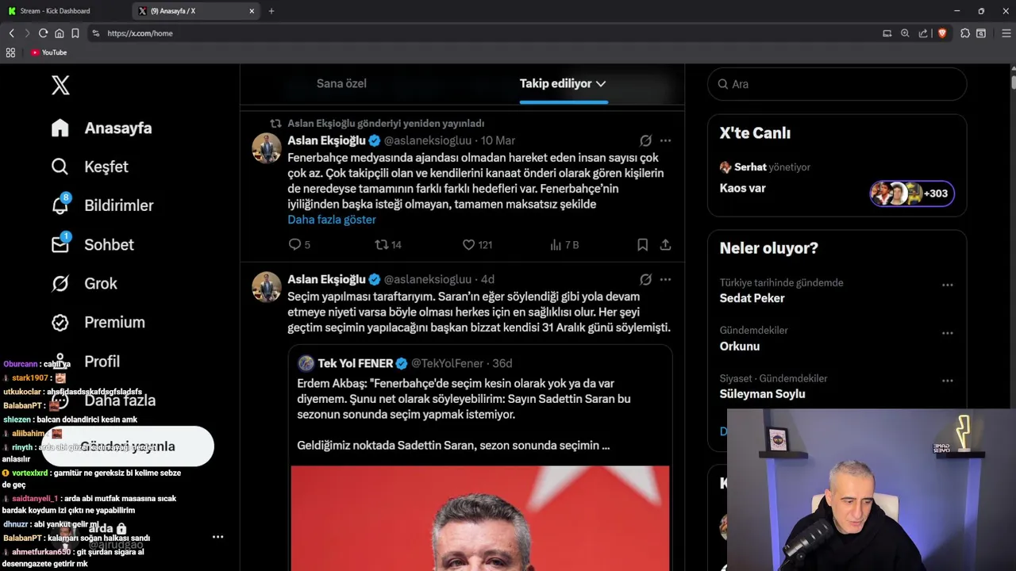Viewport: 1016px width, 571px height.
Task: Reload the browser page
Action: pos(43,33)
